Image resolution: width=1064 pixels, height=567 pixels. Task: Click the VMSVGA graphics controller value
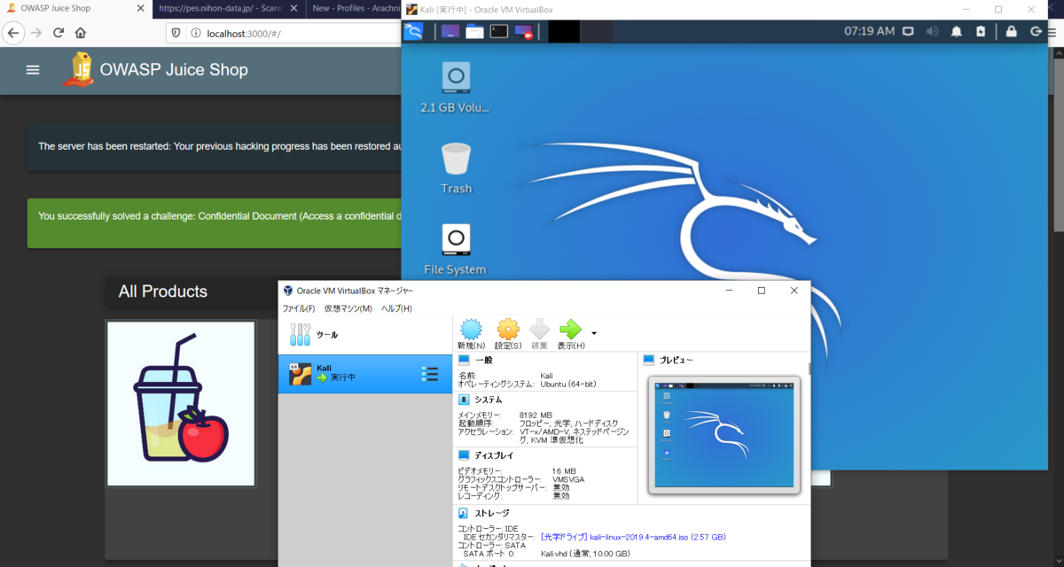(570, 479)
